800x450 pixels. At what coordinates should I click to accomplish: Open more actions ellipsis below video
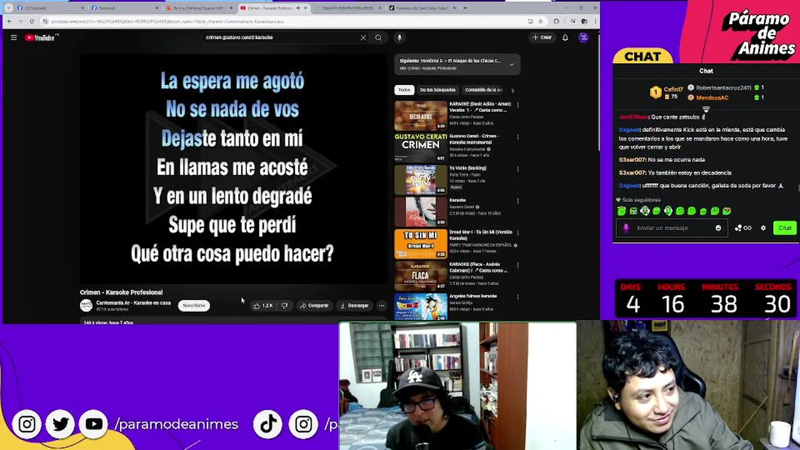tap(381, 306)
